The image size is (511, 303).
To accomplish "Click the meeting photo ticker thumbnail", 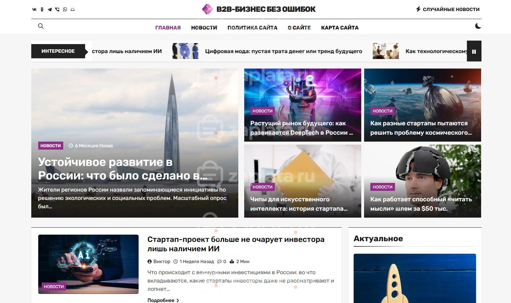I will pyautogui.click(x=386, y=51).
